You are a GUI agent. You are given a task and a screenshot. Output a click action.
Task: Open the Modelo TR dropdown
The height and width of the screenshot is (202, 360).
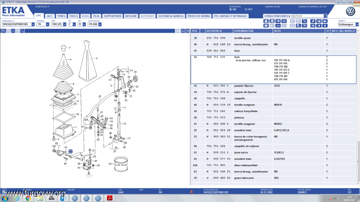[x=47, y=24]
